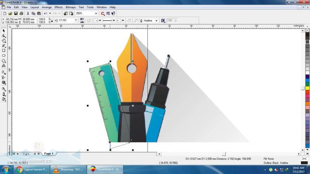Click the Undo arrow

[45, 13]
